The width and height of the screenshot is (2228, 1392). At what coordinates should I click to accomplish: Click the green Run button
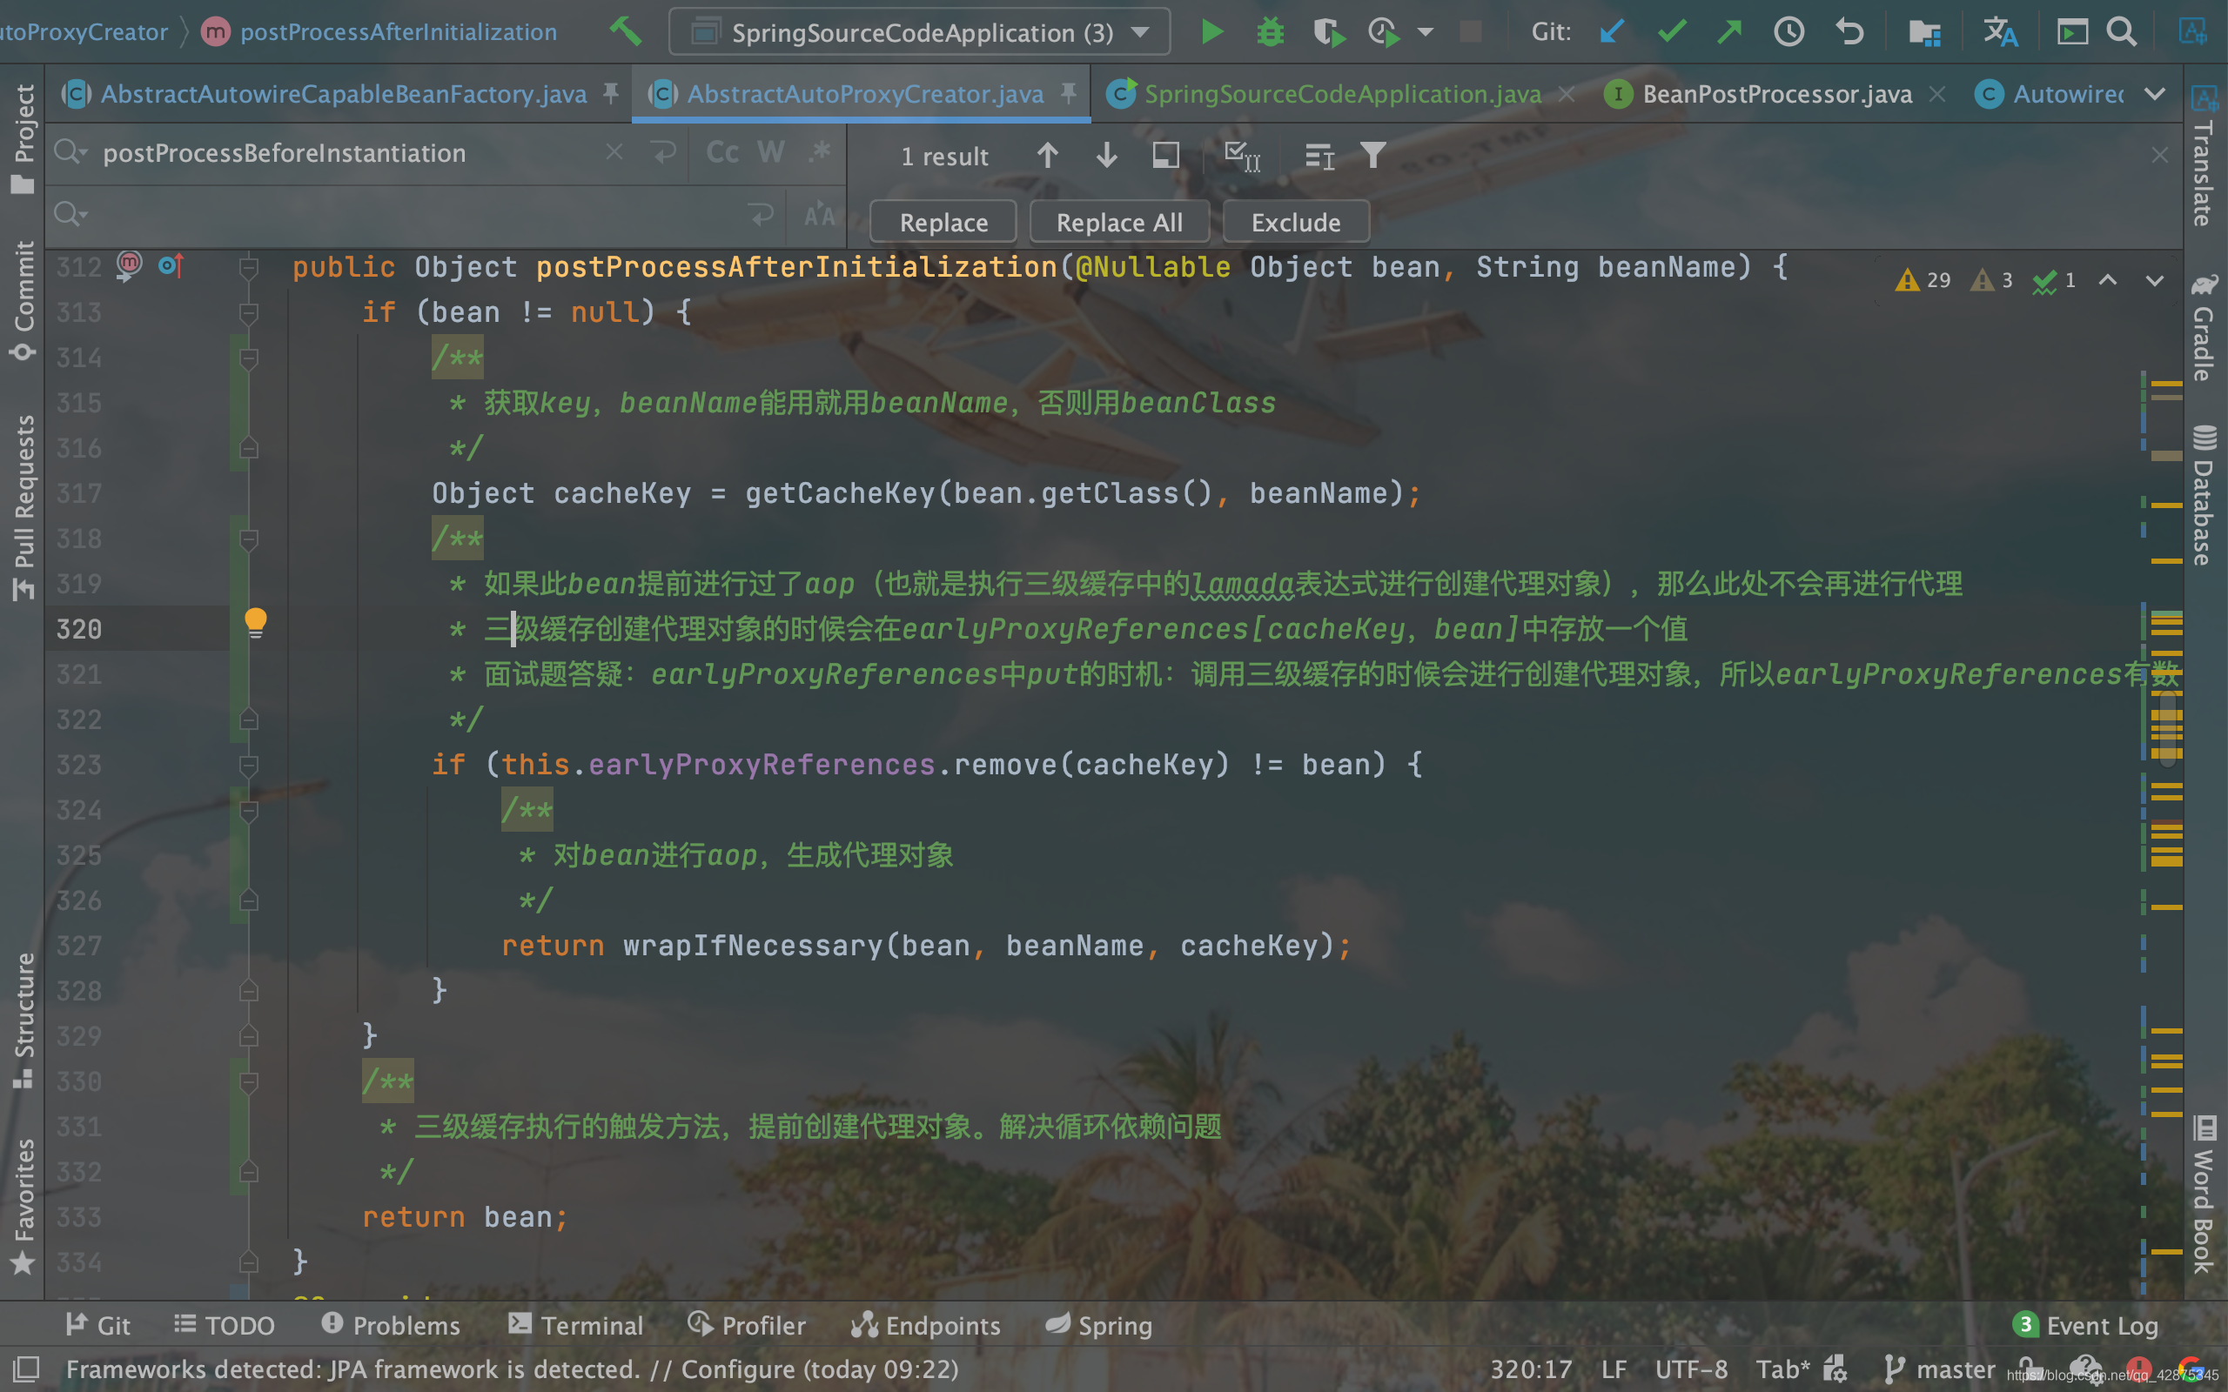click(x=1211, y=32)
